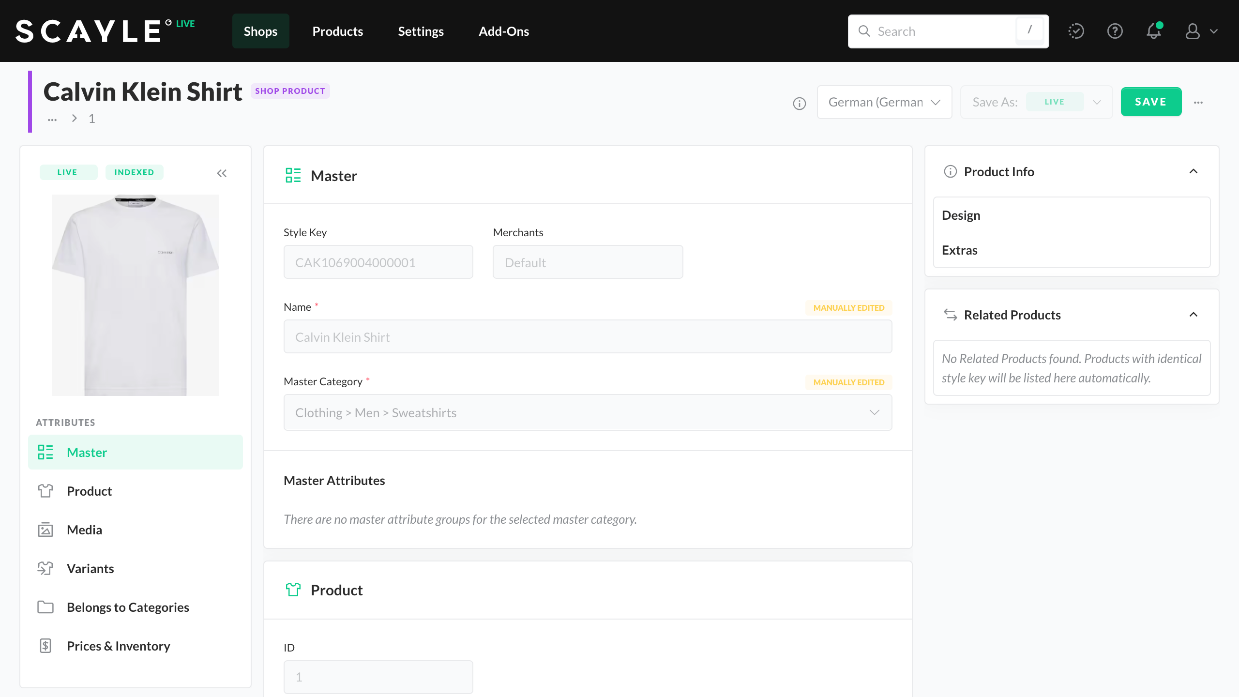Click the white shirt product thumbnail
Image resolution: width=1239 pixels, height=697 pixels.
point(136,295)
